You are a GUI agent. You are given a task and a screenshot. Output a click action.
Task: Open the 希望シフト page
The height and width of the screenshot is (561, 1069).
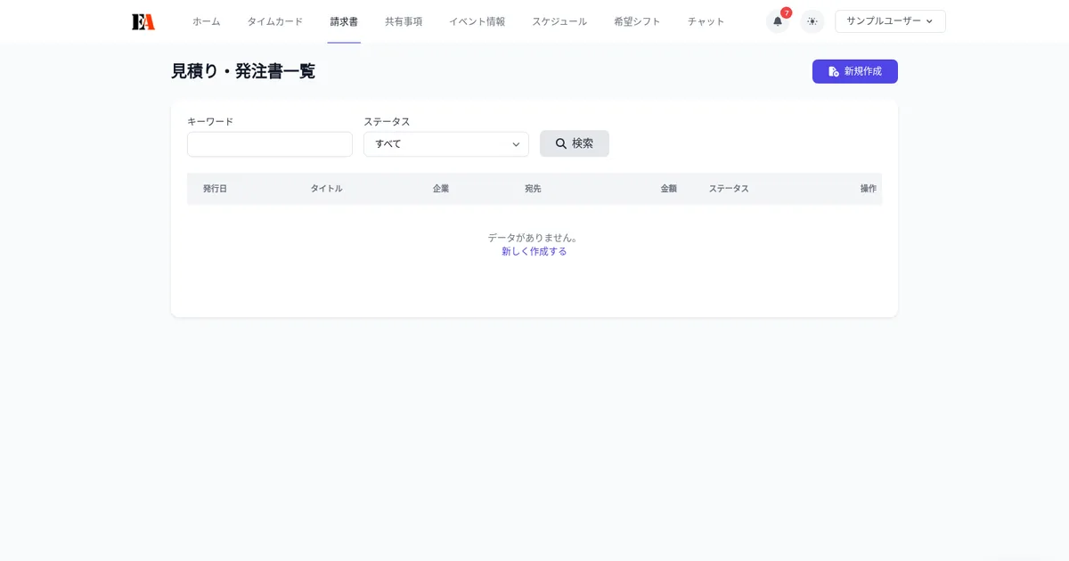(x=636, y=21)
